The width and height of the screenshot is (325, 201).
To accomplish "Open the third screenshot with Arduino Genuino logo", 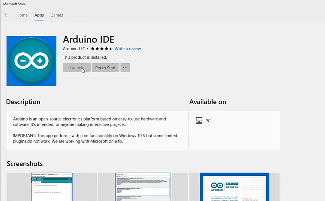I will (234, 187).
